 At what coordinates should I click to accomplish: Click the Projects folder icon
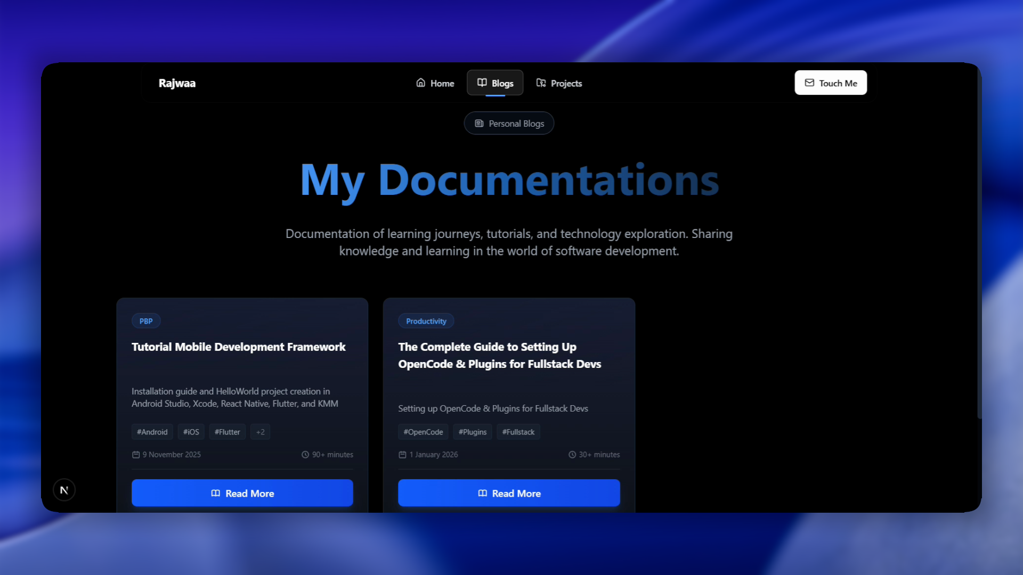pyautogui.click(x=541, y=83)
